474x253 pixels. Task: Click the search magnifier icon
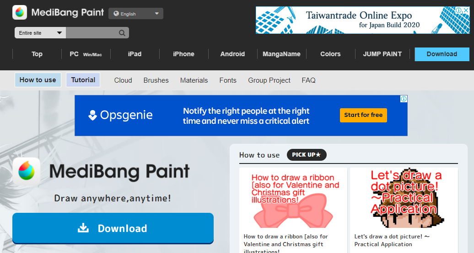[122, 33]
